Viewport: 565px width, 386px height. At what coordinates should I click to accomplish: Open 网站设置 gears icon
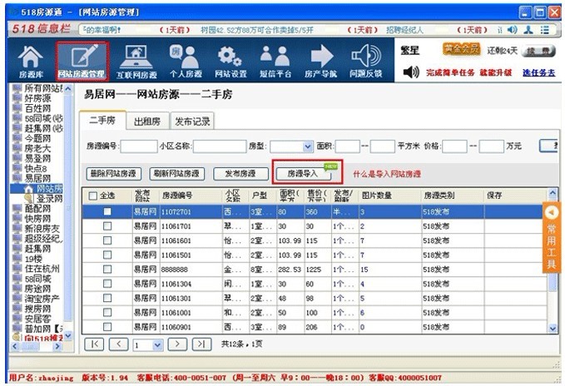click(230, 62)
